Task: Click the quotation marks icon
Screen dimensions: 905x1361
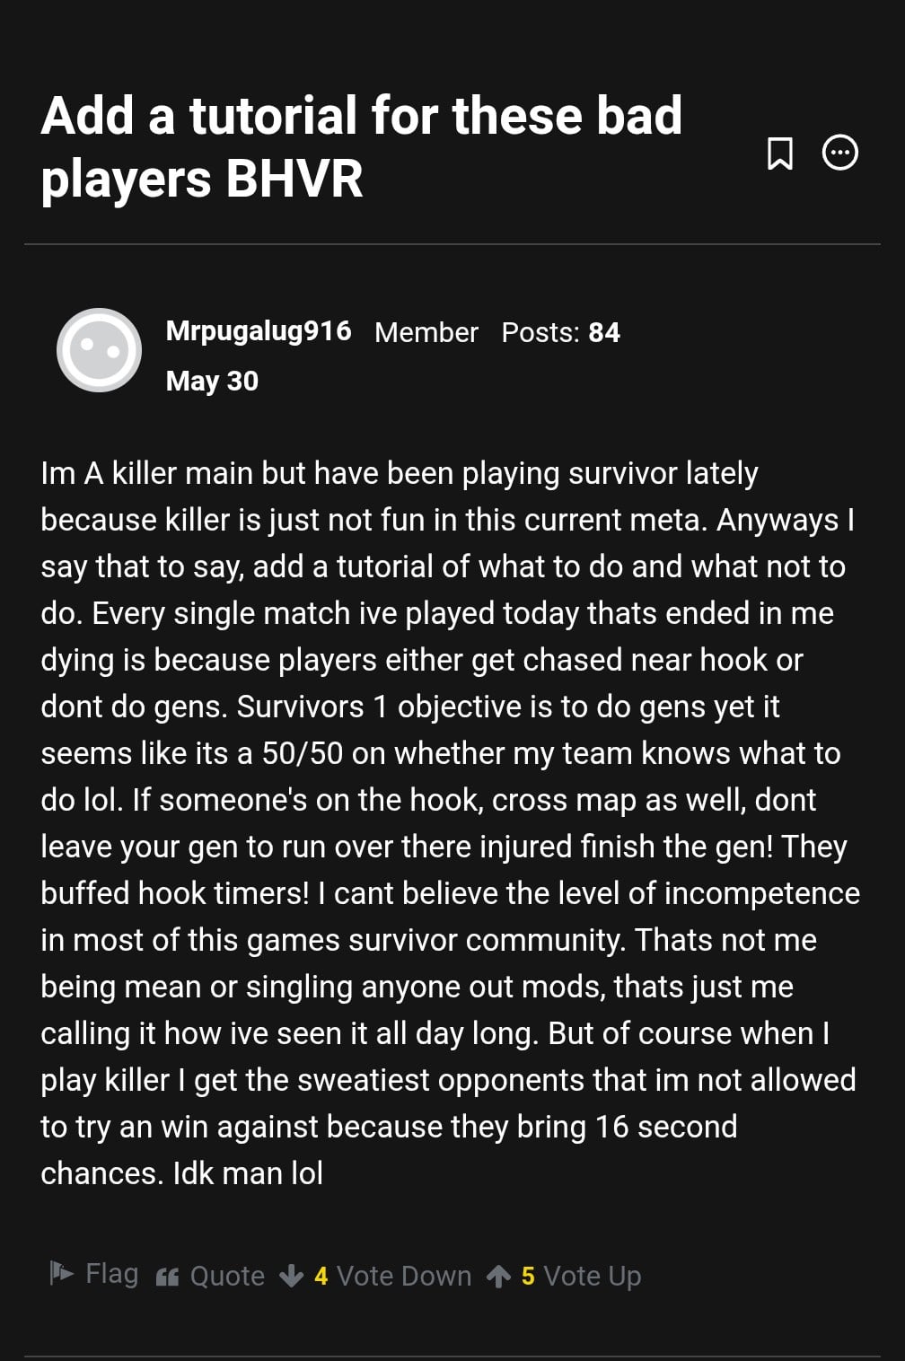Action: coord(167,1277)
